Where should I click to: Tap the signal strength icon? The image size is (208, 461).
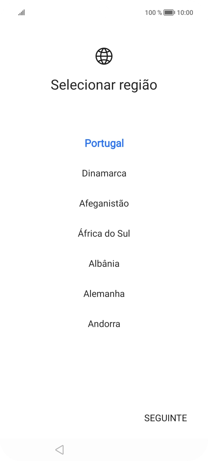21,12
